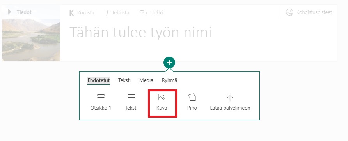Insert a Teksti text block
The image size is (348, 141).
pyautogui.click(x=131, y=102)
